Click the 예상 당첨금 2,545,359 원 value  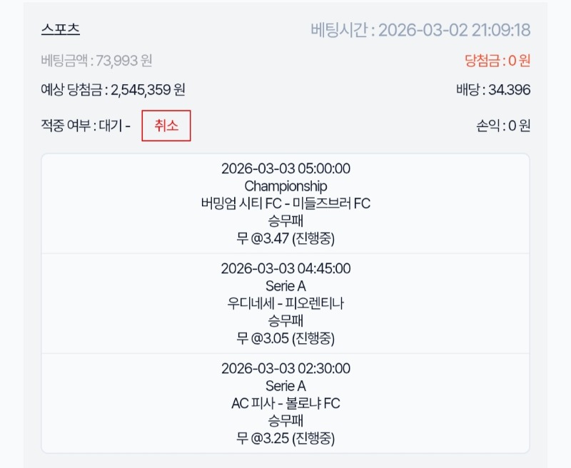click(113, 91)
